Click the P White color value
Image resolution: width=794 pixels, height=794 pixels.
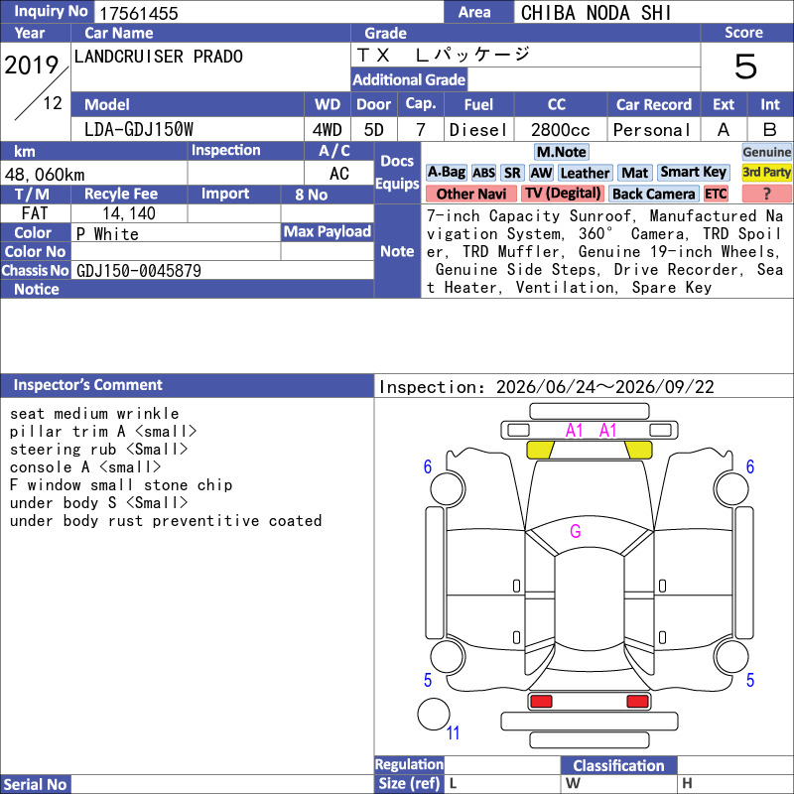107,234
